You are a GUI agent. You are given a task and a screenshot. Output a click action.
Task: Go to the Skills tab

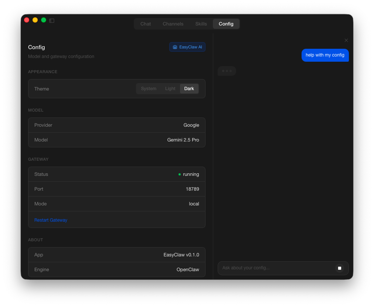click(201, 24)
